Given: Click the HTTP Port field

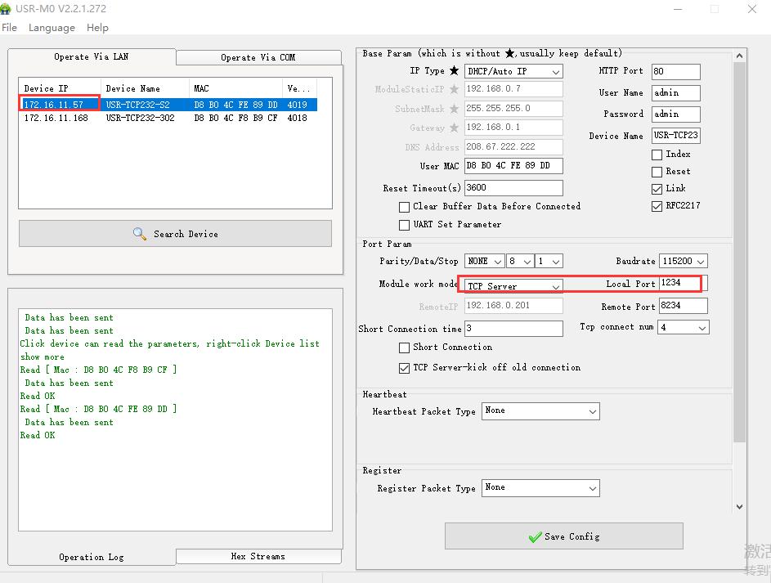Looking at the screenshot, I should pyautogui.click(x=675, y=71).
